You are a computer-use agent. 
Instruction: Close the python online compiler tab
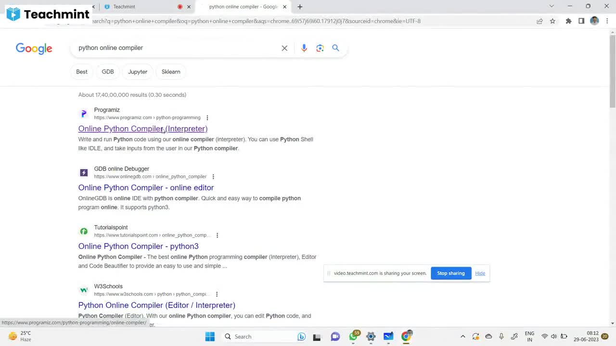click(x=284, y=7)
